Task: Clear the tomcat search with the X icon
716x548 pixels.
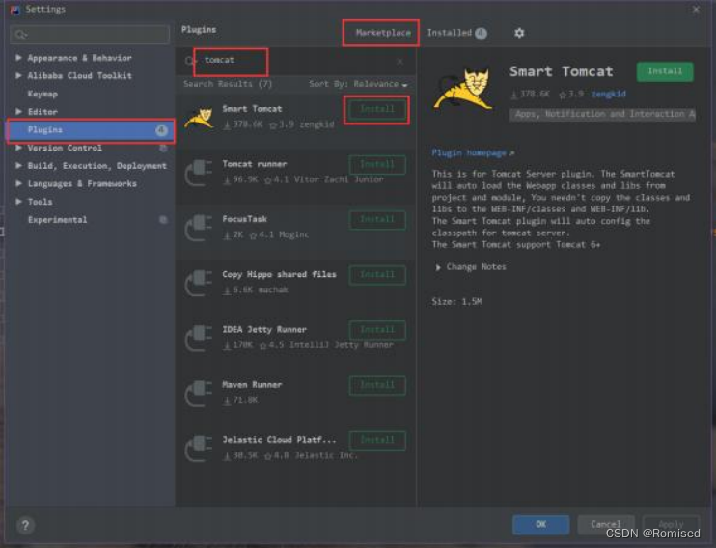Action: point(400,61)
